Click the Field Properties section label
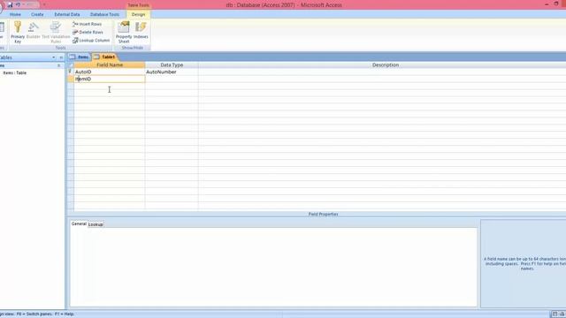 [323, 214]
